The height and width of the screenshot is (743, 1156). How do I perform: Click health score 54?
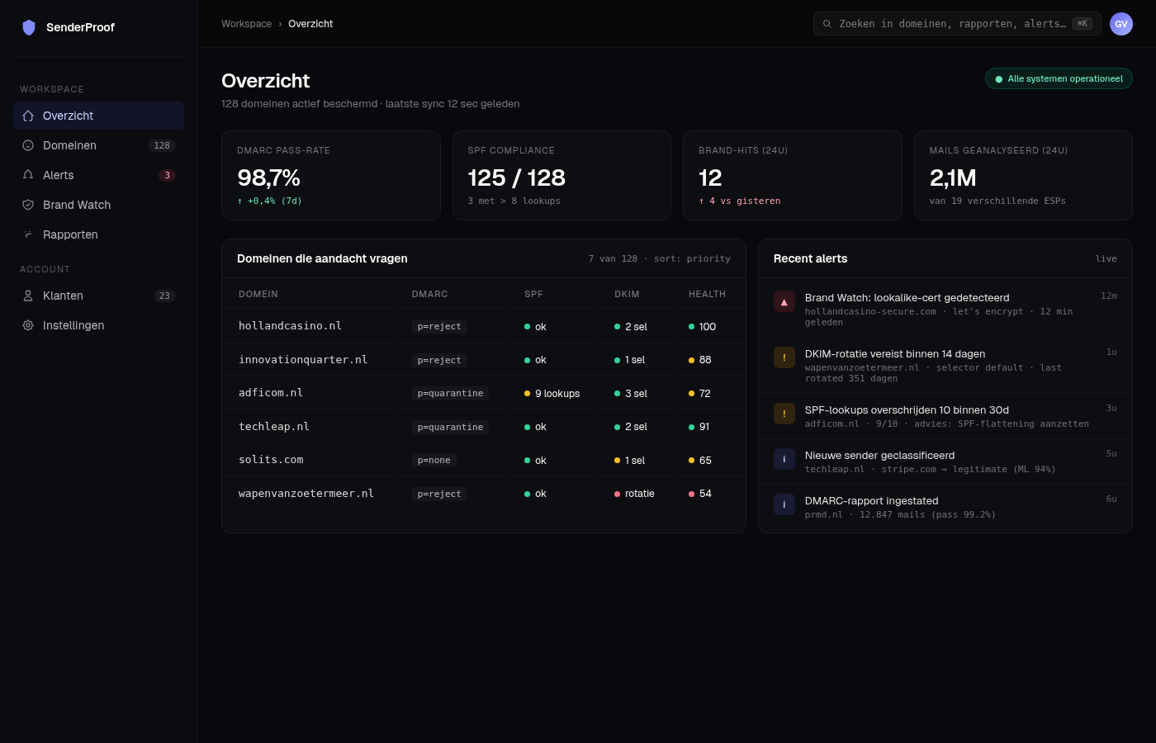point(700,494)
